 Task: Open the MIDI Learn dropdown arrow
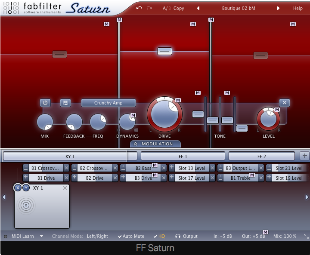point(41,236)
